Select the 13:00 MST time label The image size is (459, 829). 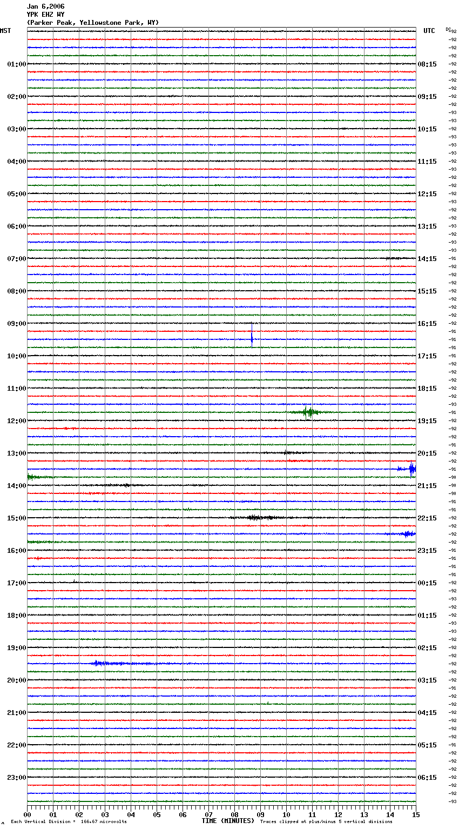tap(17, 453)
